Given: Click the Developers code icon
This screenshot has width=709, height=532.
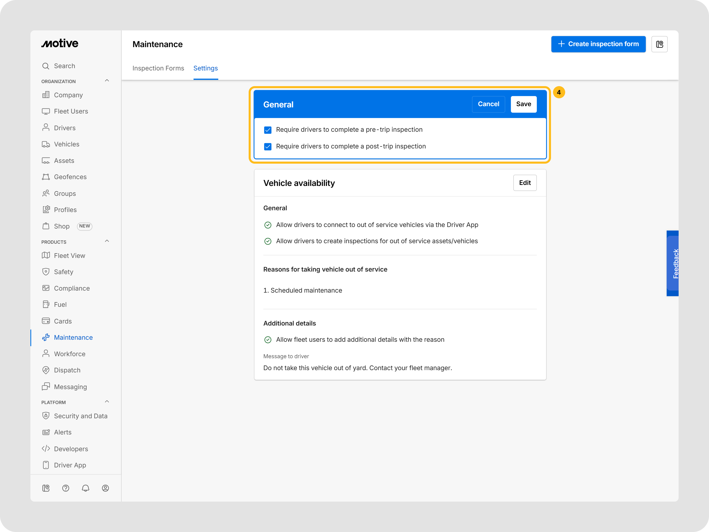Looking at the screenshot, I should coord(46,449).
